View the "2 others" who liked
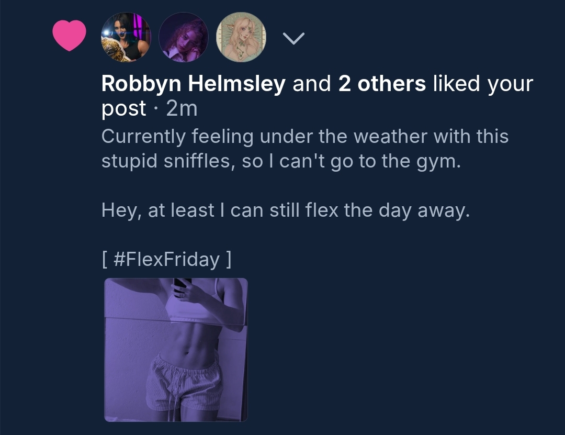This screenshot has width=565, height=435. pos(382,84)
